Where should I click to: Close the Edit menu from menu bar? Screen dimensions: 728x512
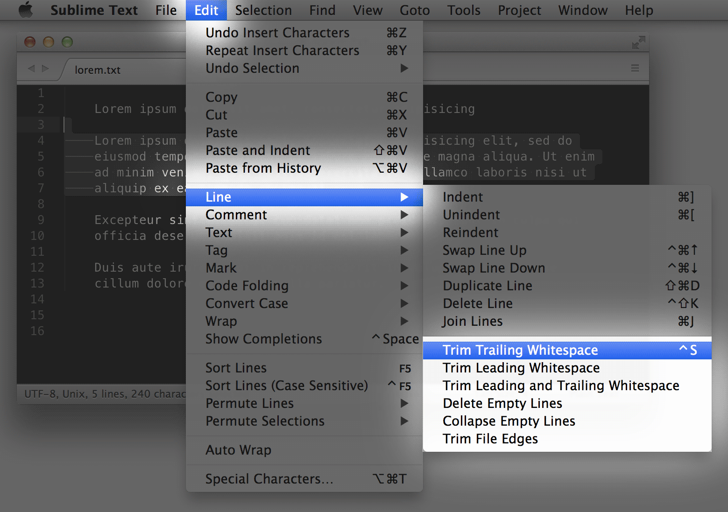click(206, 10)
